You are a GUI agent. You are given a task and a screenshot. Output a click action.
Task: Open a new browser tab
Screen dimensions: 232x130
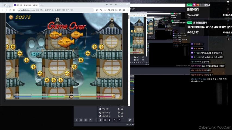42,5
